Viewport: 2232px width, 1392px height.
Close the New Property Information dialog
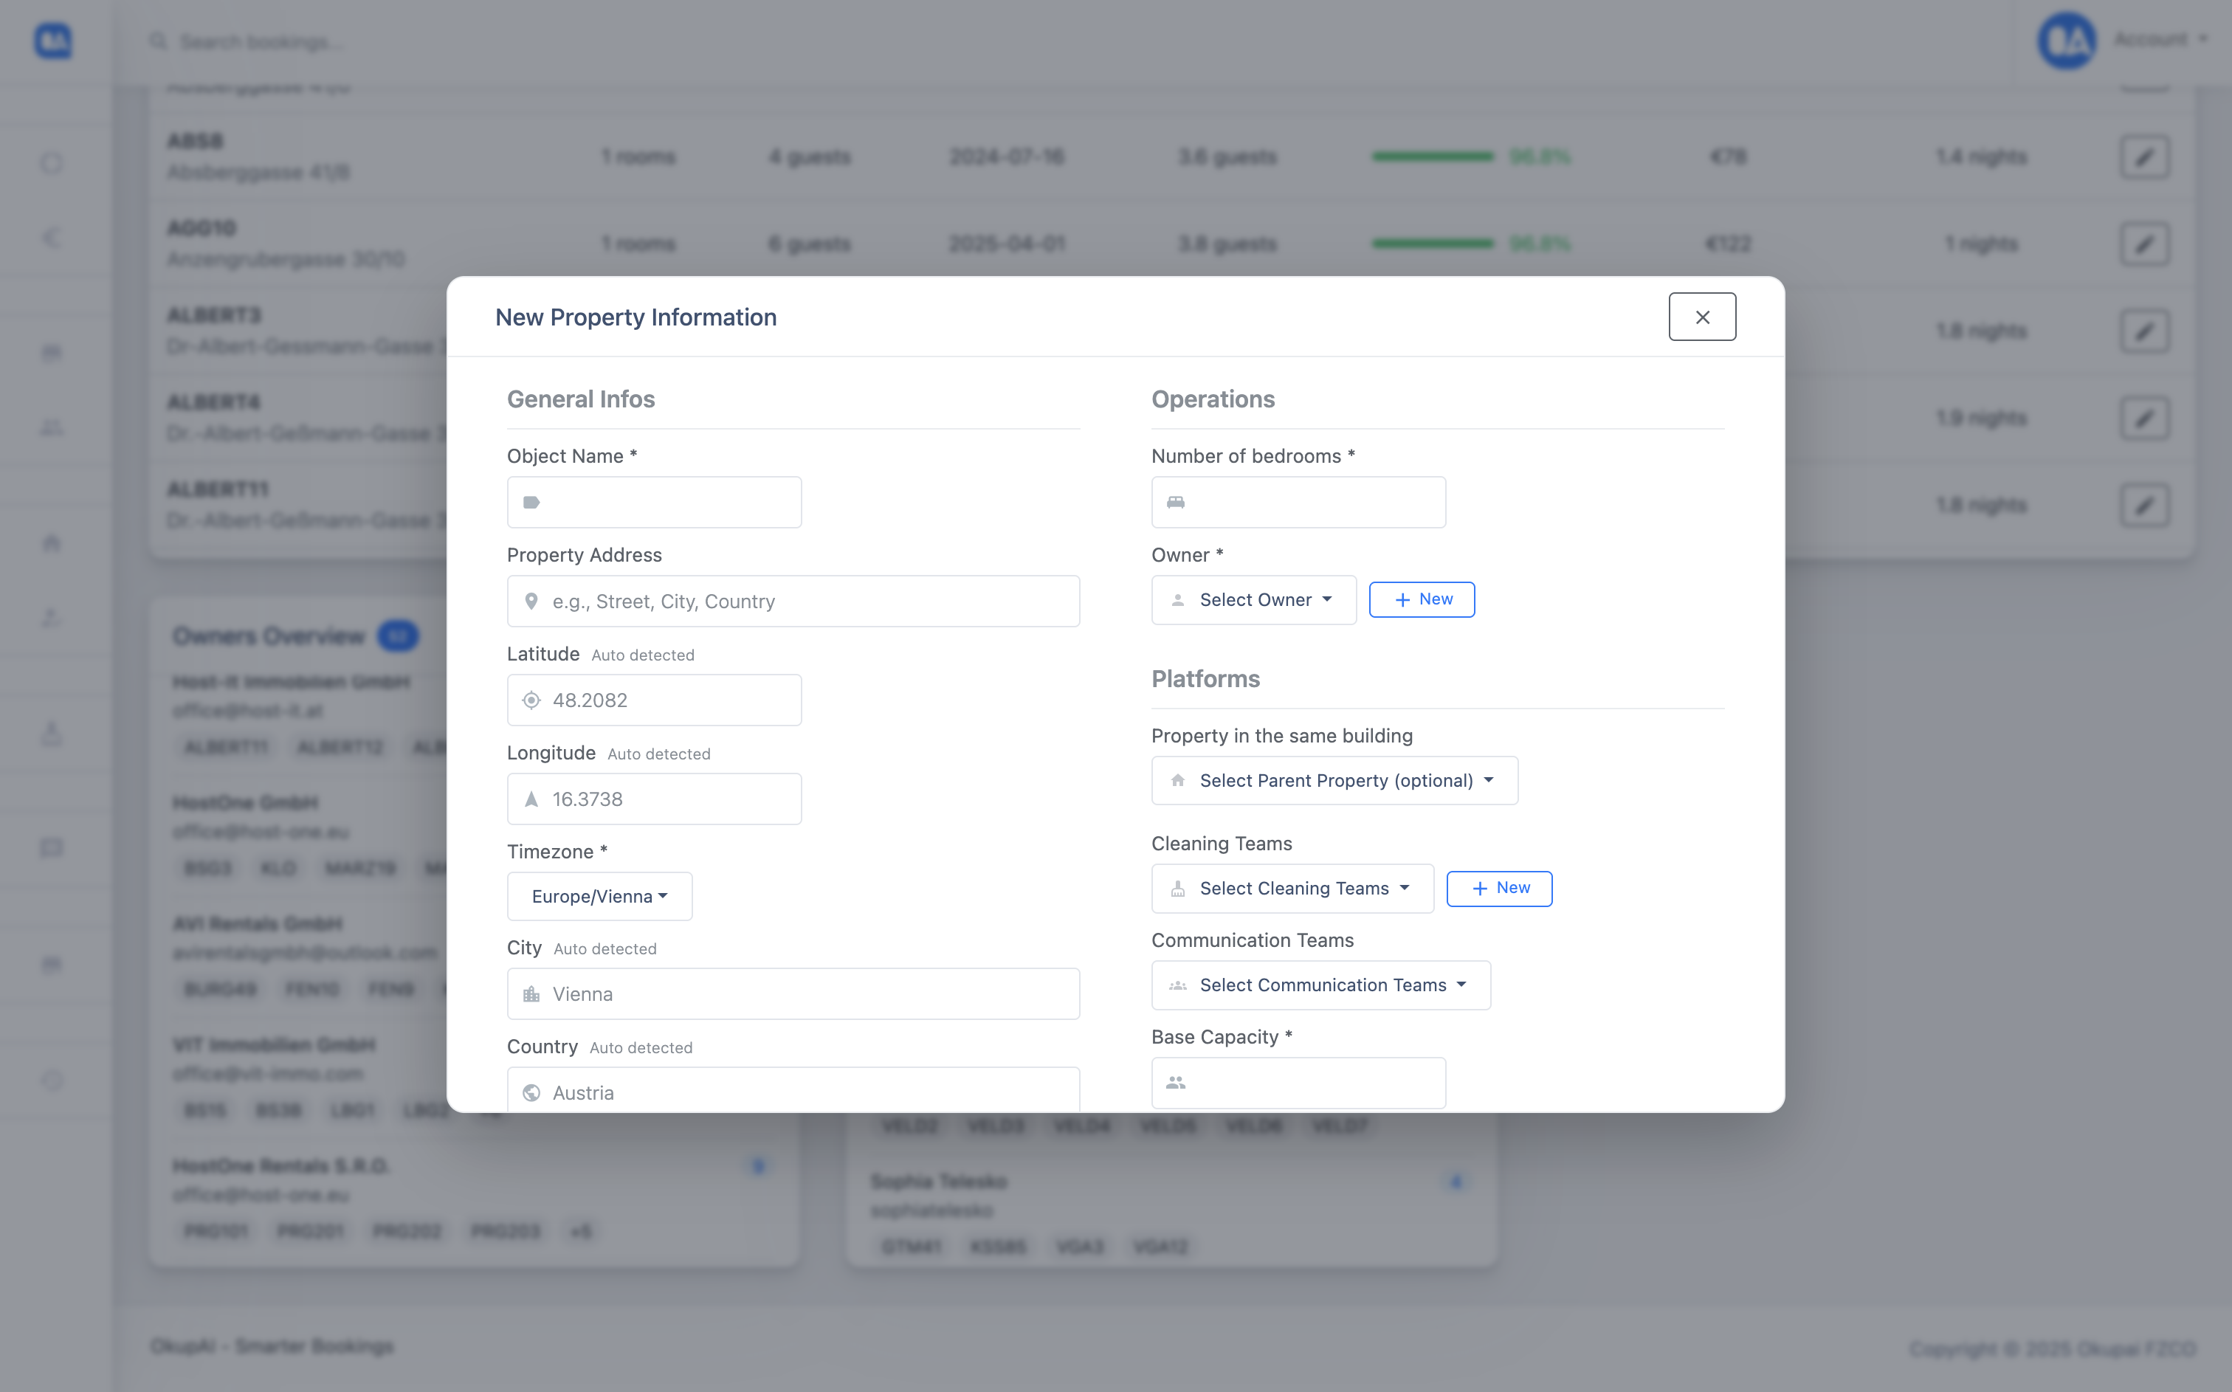1702,317
